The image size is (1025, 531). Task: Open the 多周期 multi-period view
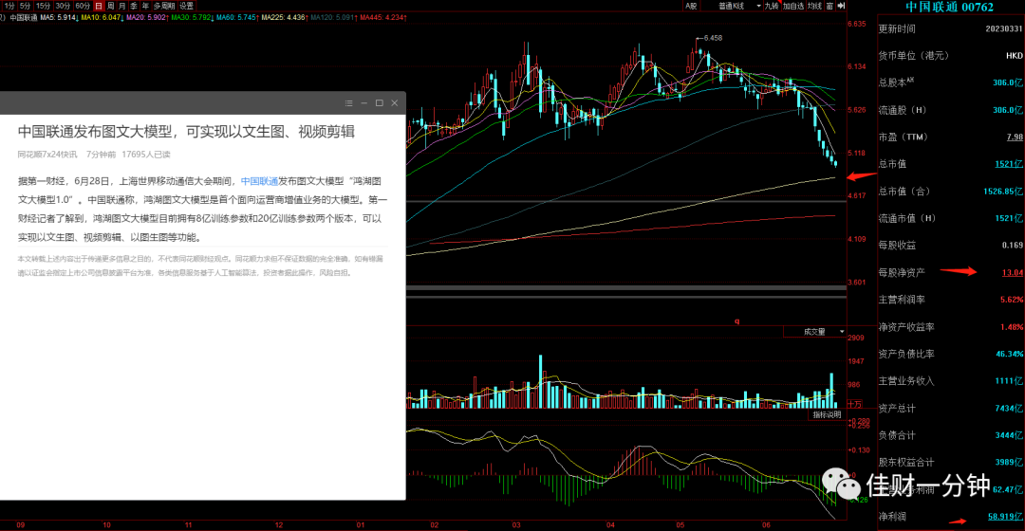(x=164, y=6)
